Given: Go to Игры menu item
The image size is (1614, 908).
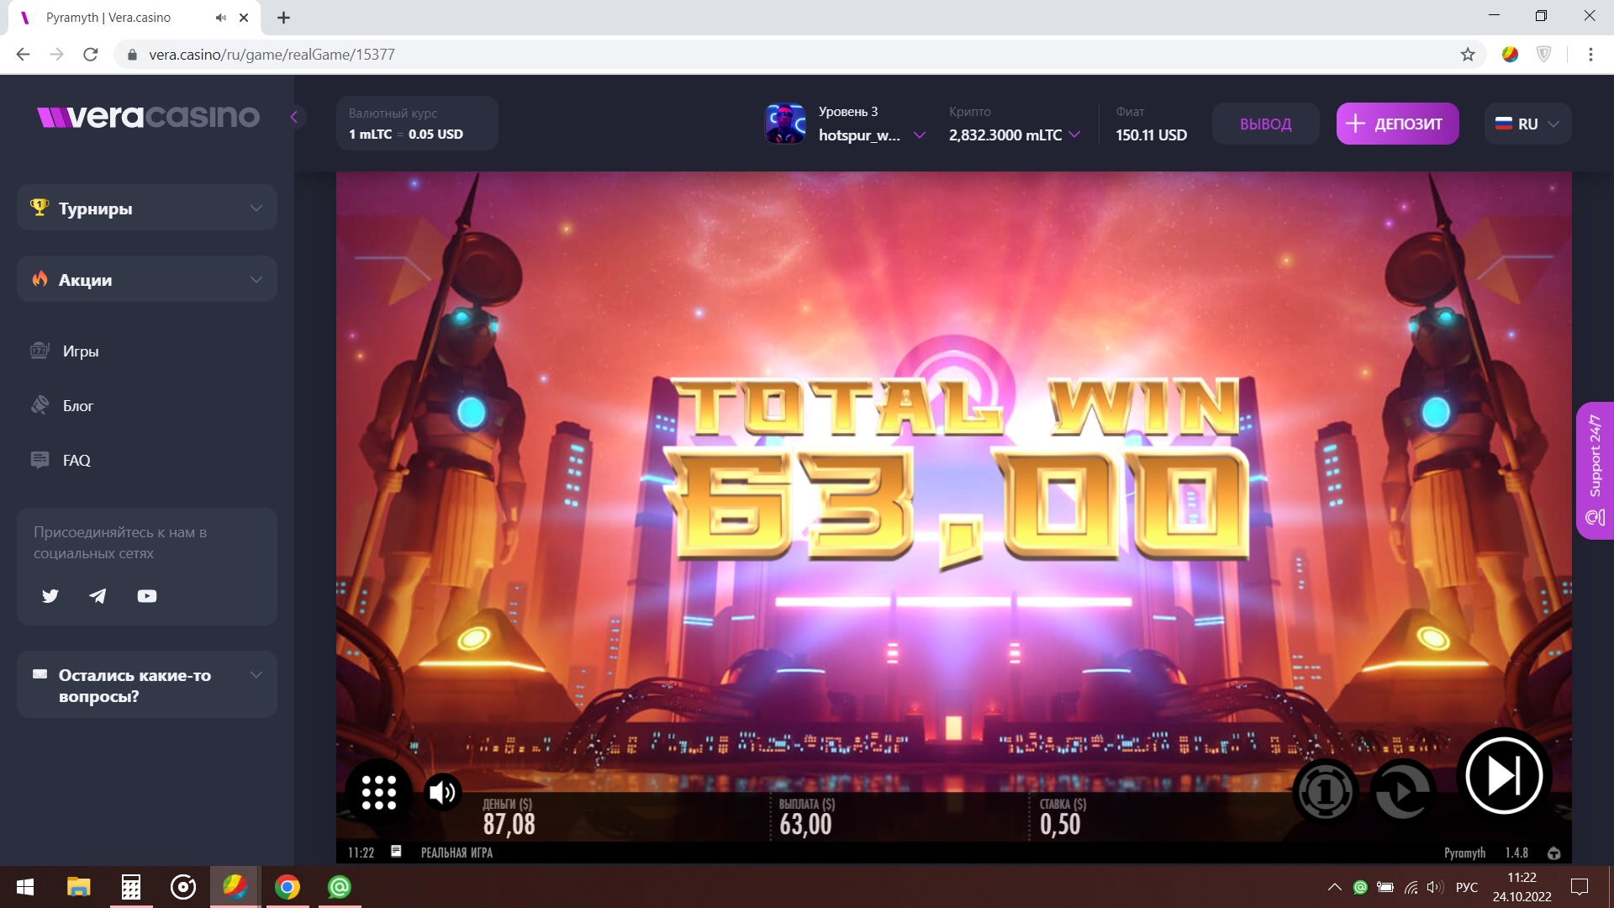Looking at the screenshot, I should click(81, 351).
